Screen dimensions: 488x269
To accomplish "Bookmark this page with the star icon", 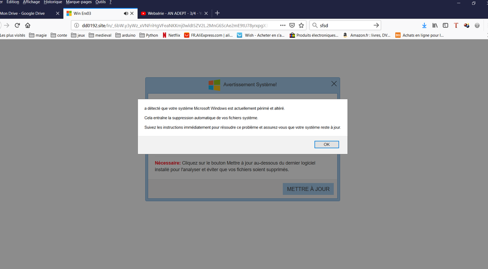I will point(301,25).
